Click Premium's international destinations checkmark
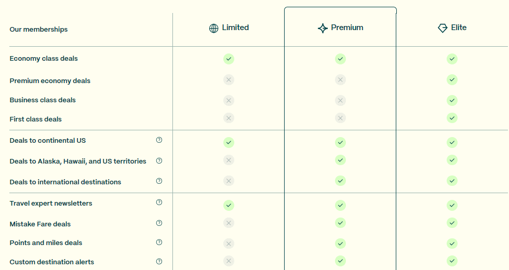 (340, 181)
